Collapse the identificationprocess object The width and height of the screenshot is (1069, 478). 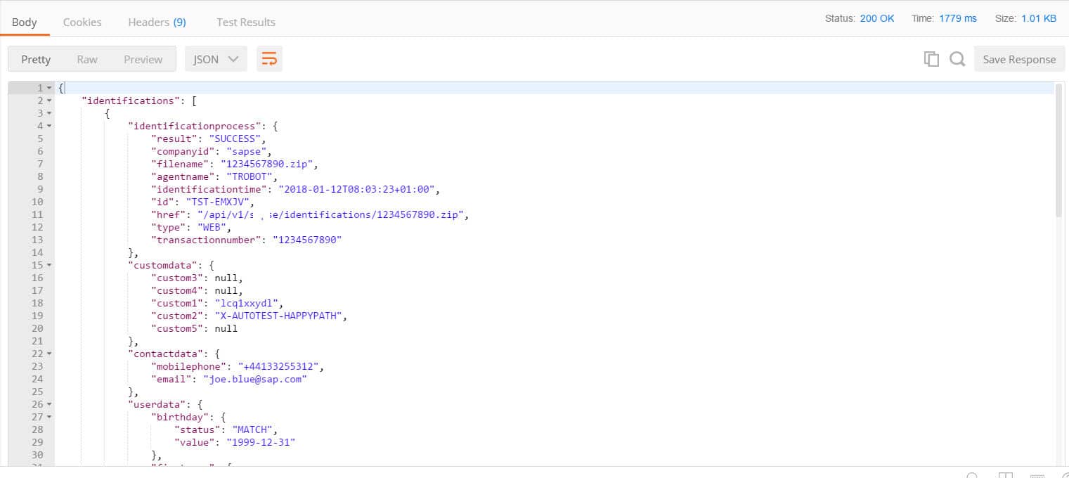tap(49, 126)
